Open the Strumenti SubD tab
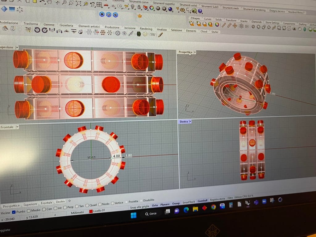 [x=210, y=7]
